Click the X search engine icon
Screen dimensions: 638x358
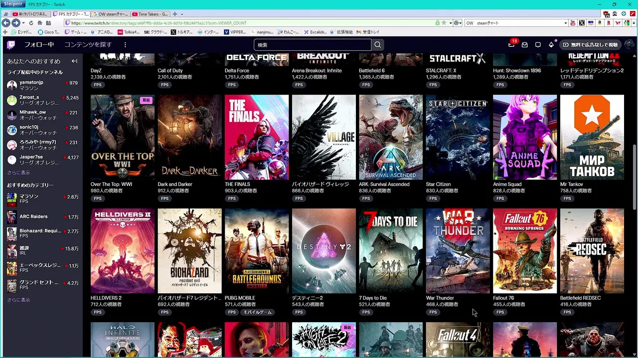click(x=582, y=23)
